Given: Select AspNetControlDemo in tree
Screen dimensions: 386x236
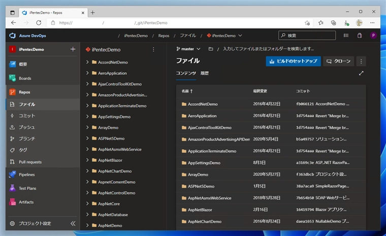Looking at the screenshot, I should tap(116, 193).
